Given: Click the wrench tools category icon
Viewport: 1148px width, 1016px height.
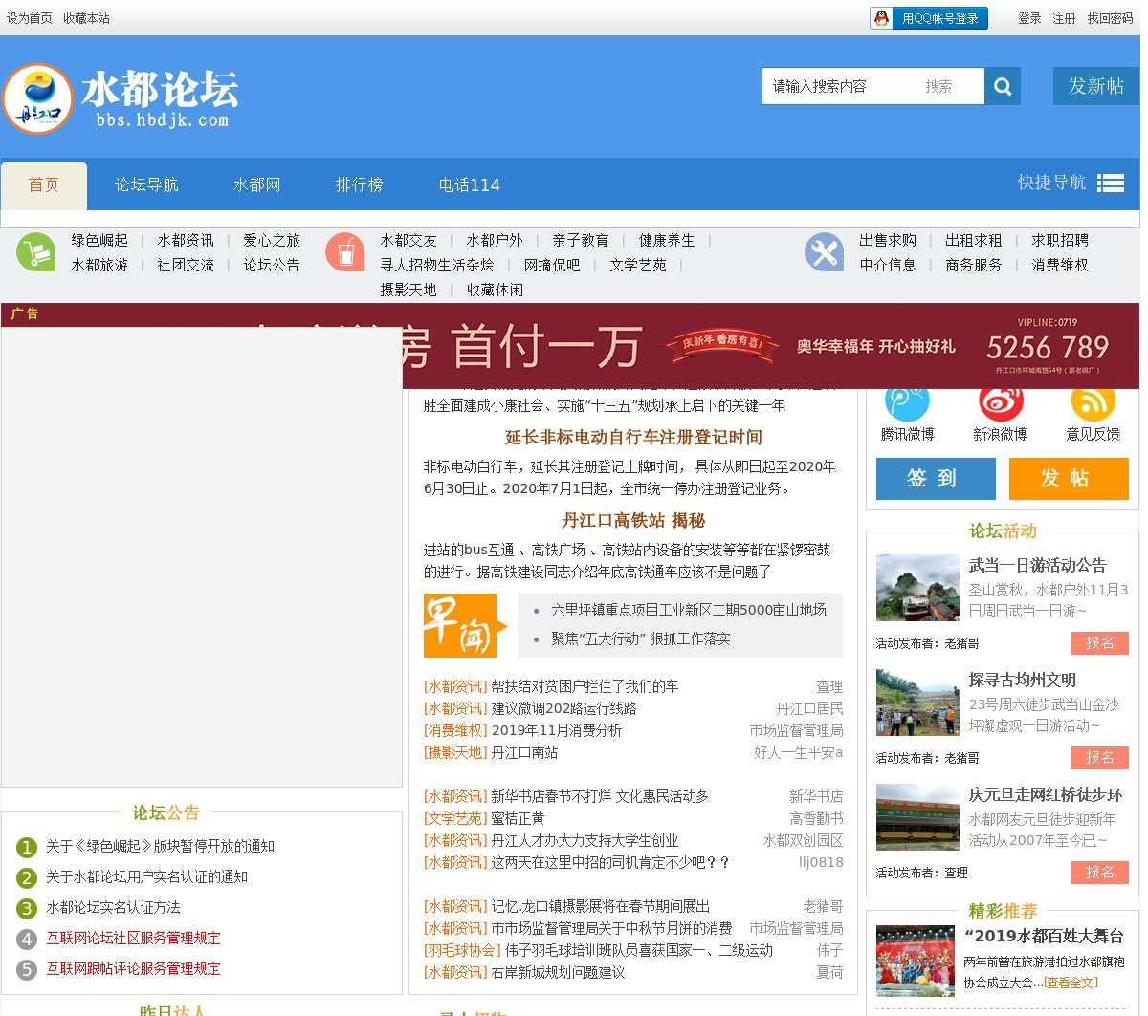Looking at the screenshot, I should (x=823, y=252).
